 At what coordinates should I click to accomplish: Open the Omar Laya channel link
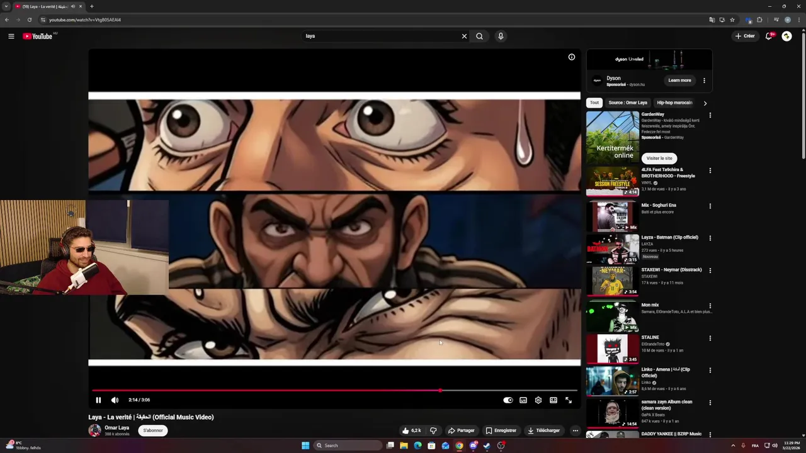(x=116, y=428)
